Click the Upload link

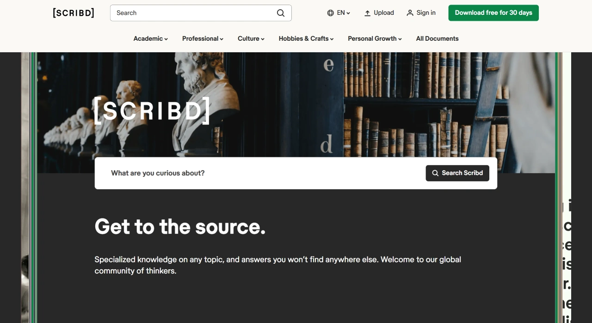tap(379, 13)
